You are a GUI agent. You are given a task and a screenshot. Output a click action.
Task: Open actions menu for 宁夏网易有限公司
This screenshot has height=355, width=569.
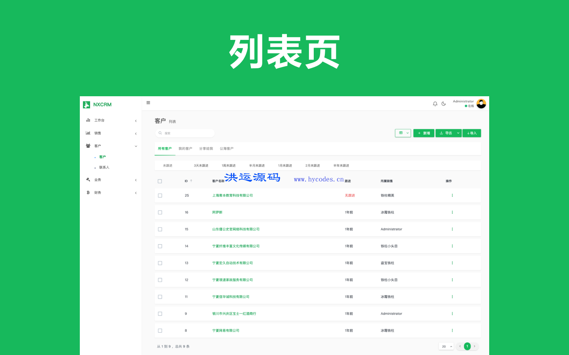(452, 331)
